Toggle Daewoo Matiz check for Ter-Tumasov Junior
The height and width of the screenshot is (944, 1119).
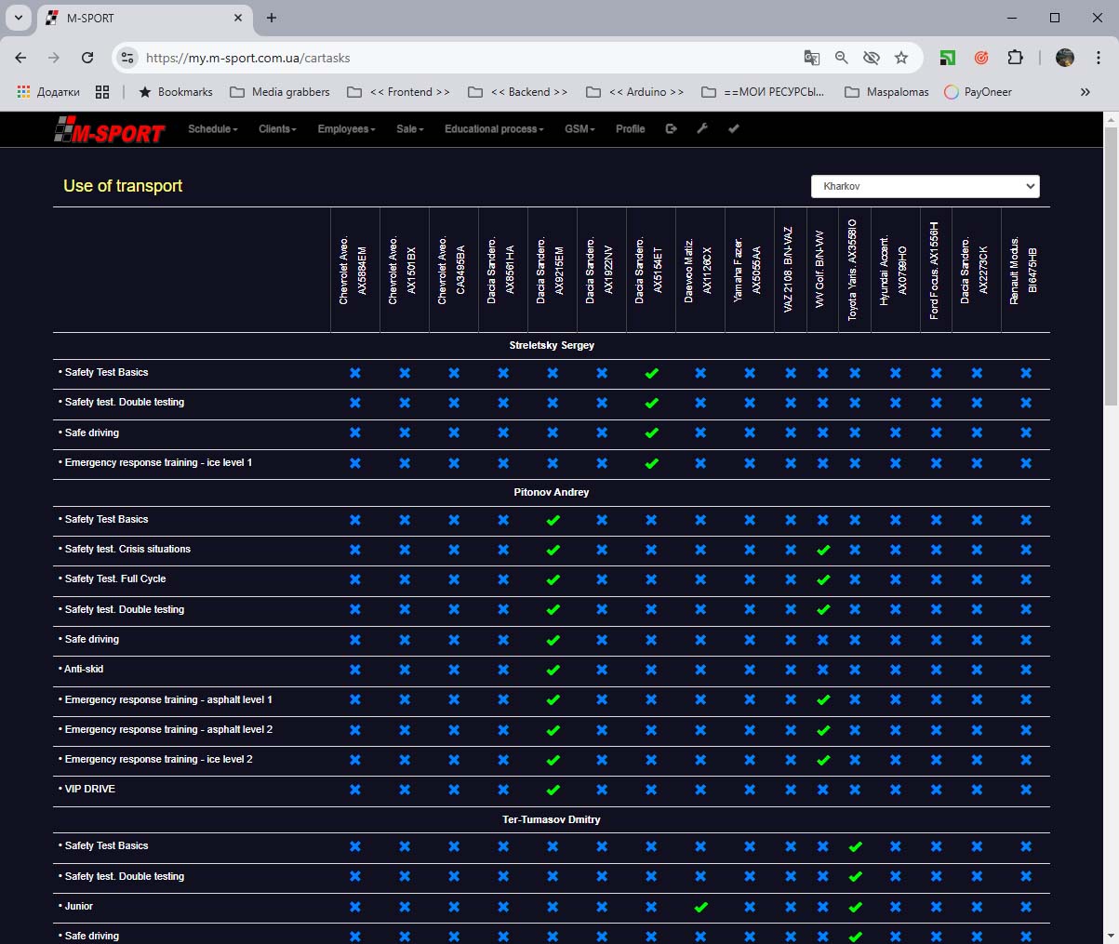click(700, 907)
